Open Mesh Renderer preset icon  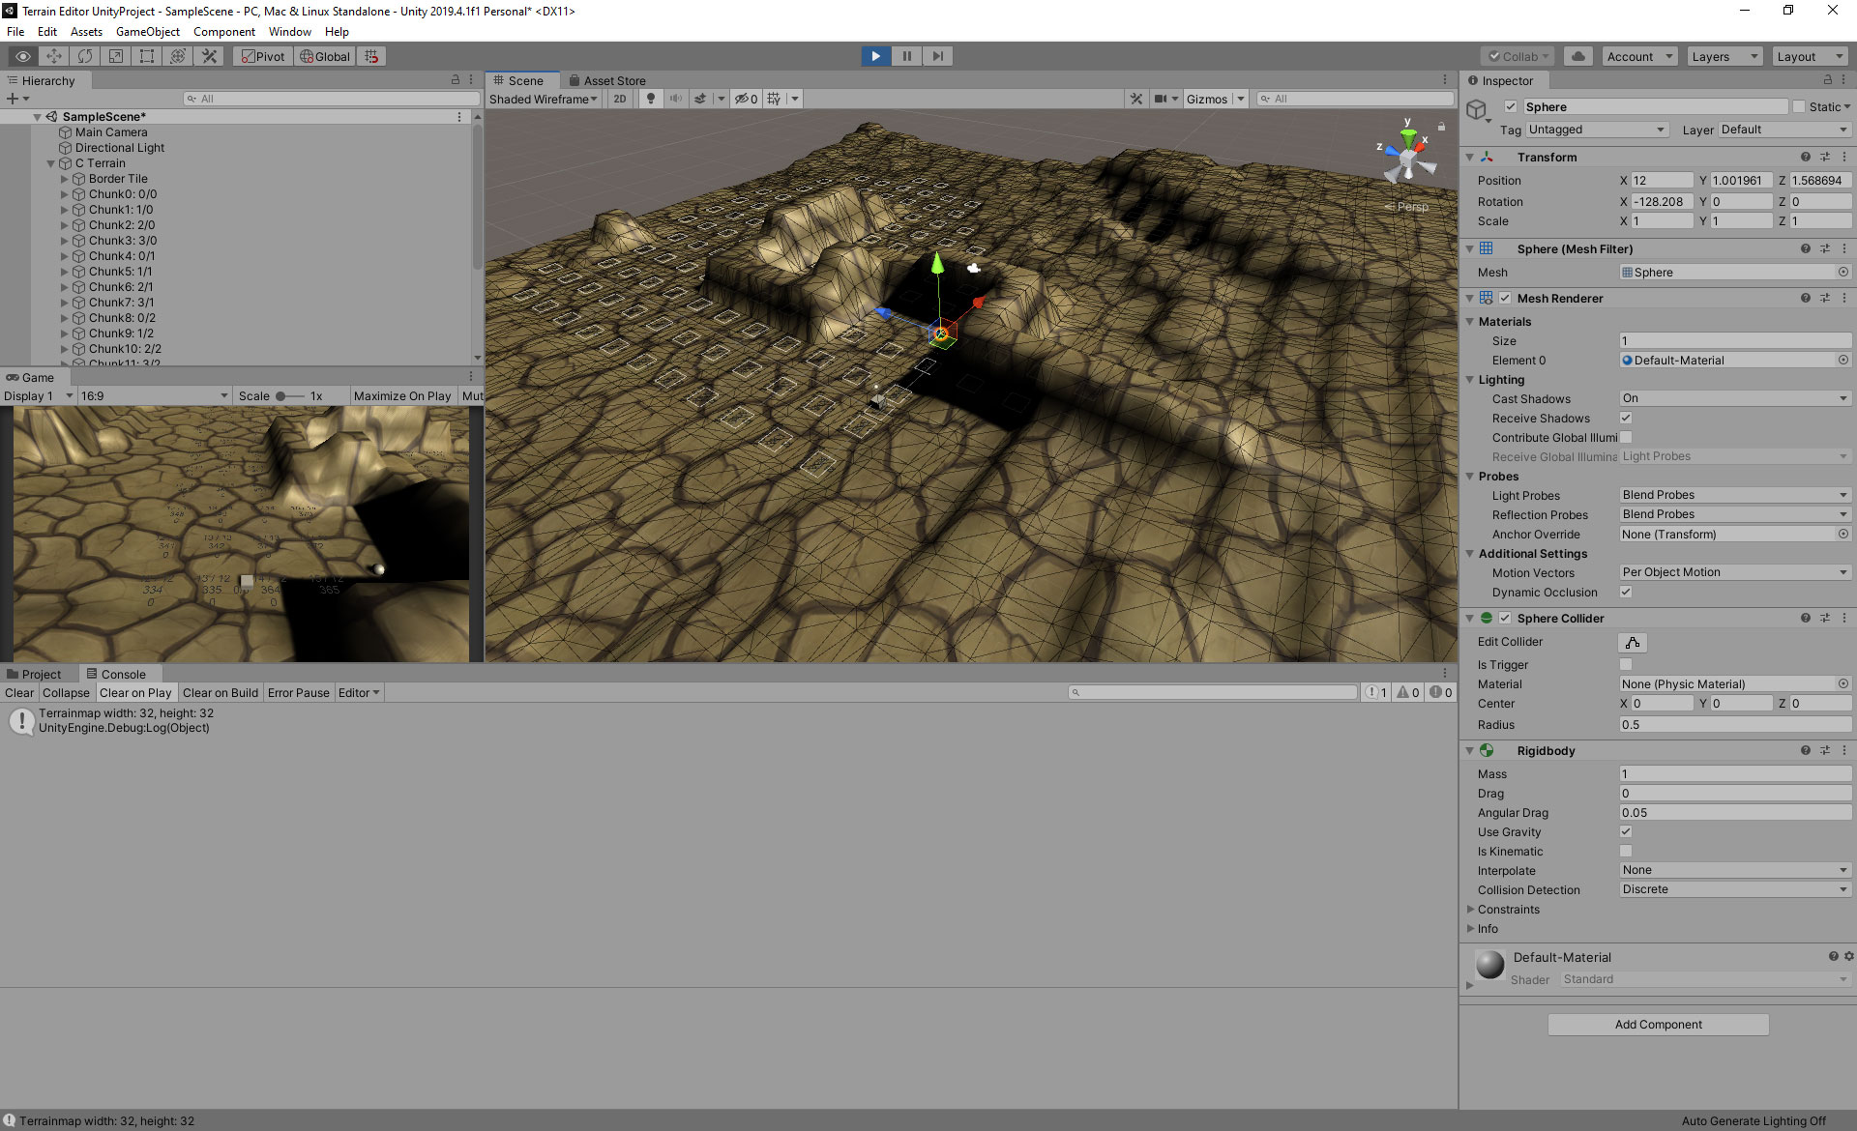pos(1825,298)
